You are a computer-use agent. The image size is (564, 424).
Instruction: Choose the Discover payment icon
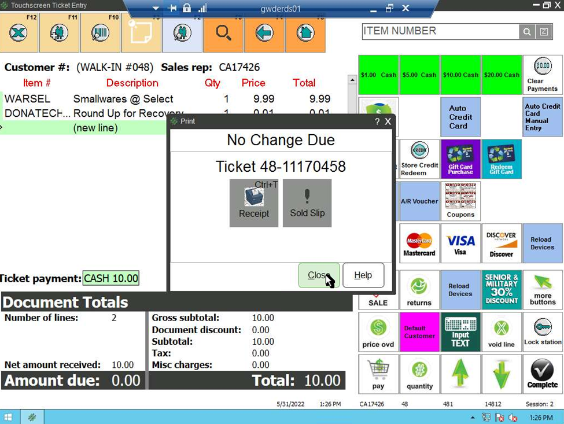[x=502, y=243]
